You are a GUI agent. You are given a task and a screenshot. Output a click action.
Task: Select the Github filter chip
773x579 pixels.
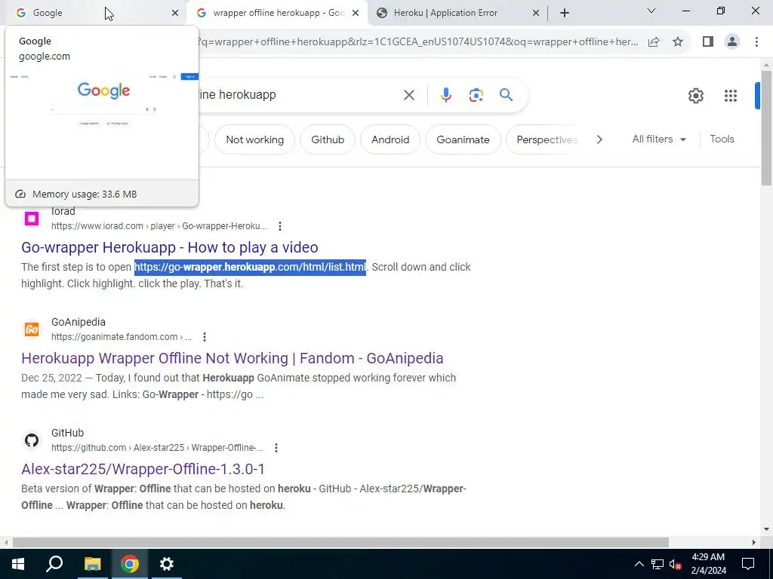(x=328, y=139)
